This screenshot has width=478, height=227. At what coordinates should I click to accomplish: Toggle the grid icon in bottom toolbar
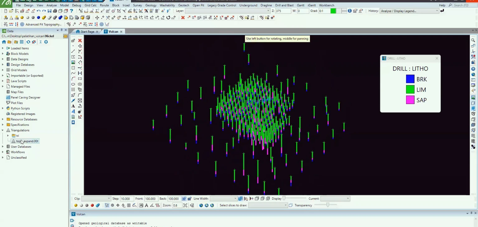129,205
